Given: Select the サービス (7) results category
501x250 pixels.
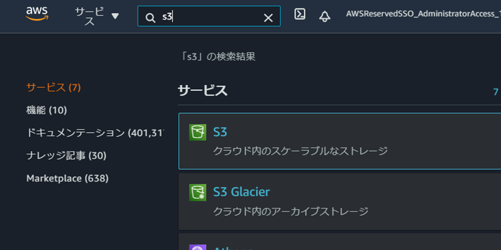Looking at the screenshot, I should pyautogui.click(x=54, y=87).
